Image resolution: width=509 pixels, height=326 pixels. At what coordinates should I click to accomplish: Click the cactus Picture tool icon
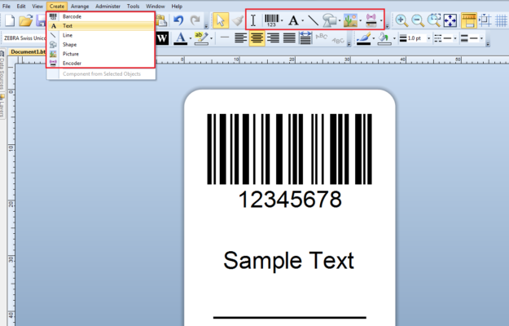350,20
